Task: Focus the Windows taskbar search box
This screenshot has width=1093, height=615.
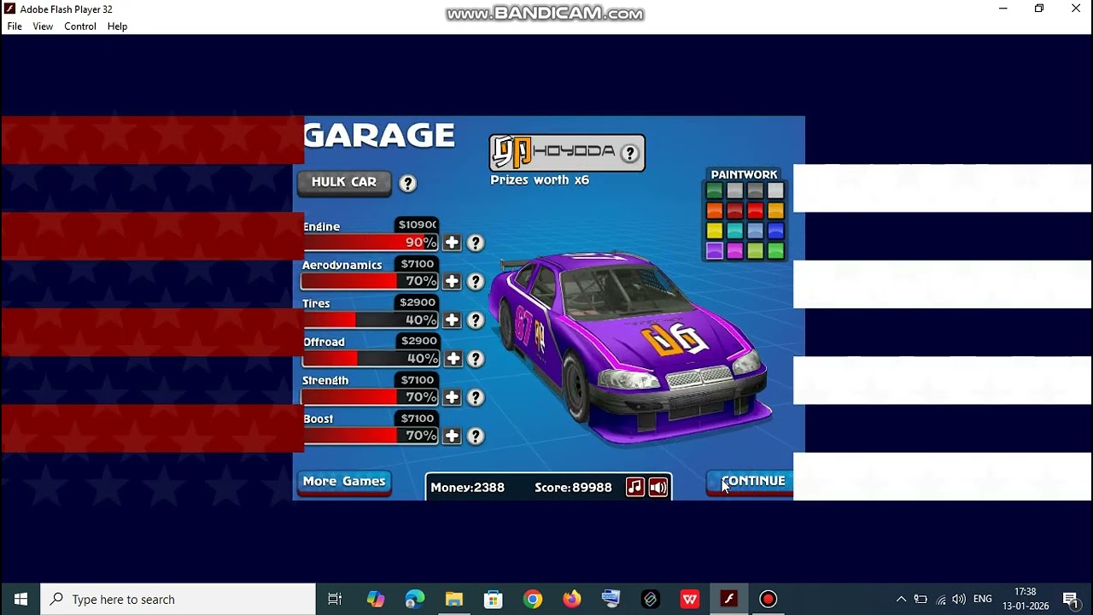Action: [178, 600]
